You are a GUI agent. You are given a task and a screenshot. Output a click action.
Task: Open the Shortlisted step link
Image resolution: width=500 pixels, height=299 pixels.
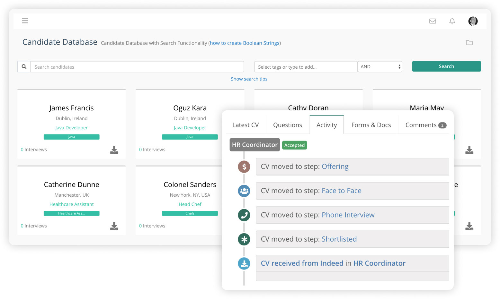[x=339, y=239]
